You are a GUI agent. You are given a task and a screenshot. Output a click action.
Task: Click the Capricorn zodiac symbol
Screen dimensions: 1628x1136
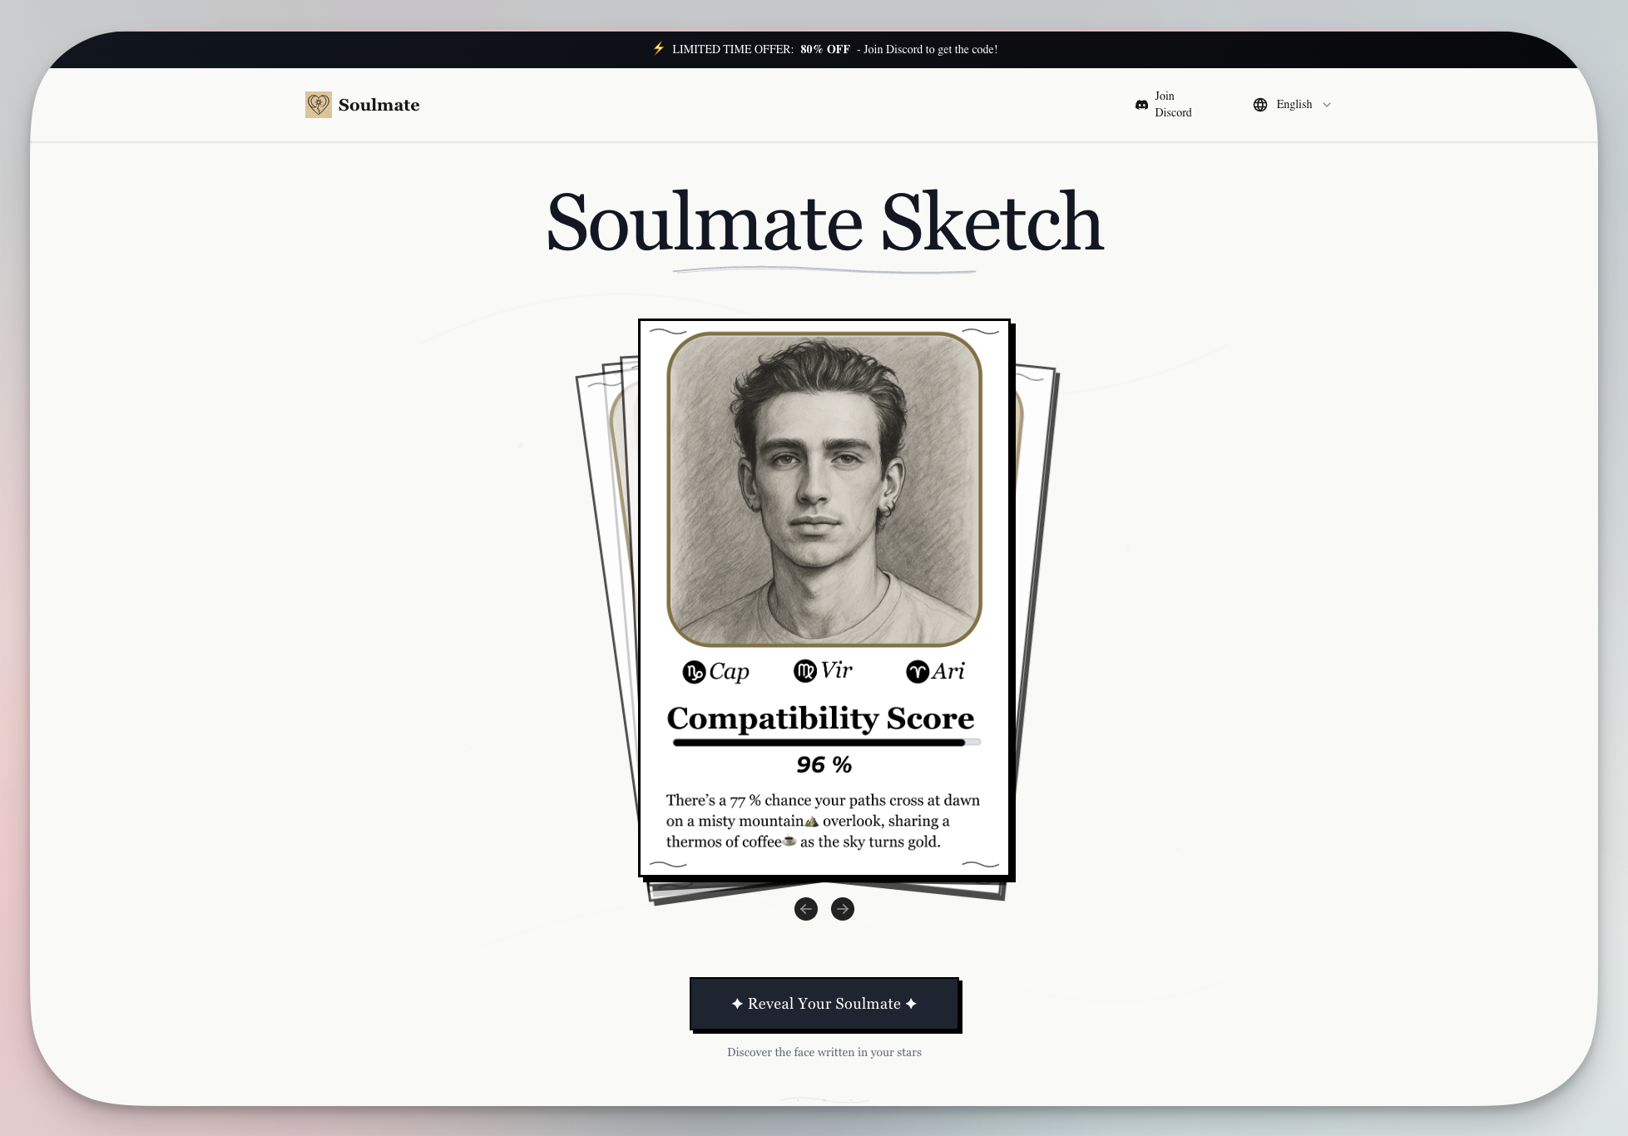tap(694, 672)
